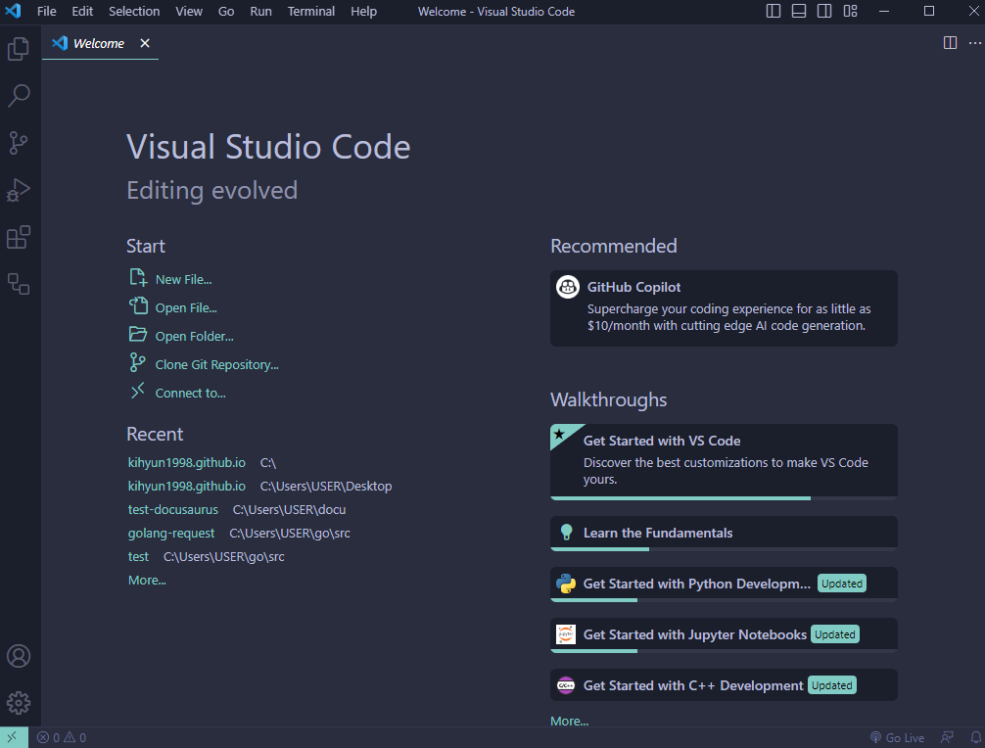Click the Python logo icon

[566, 584]
